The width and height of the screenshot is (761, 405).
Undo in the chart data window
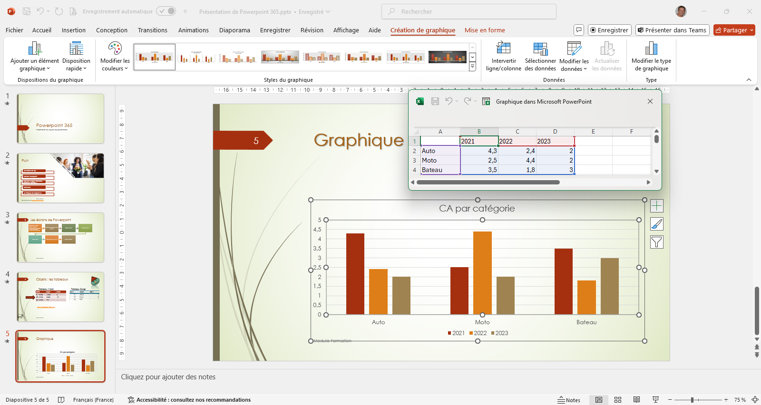click(449, 101)
